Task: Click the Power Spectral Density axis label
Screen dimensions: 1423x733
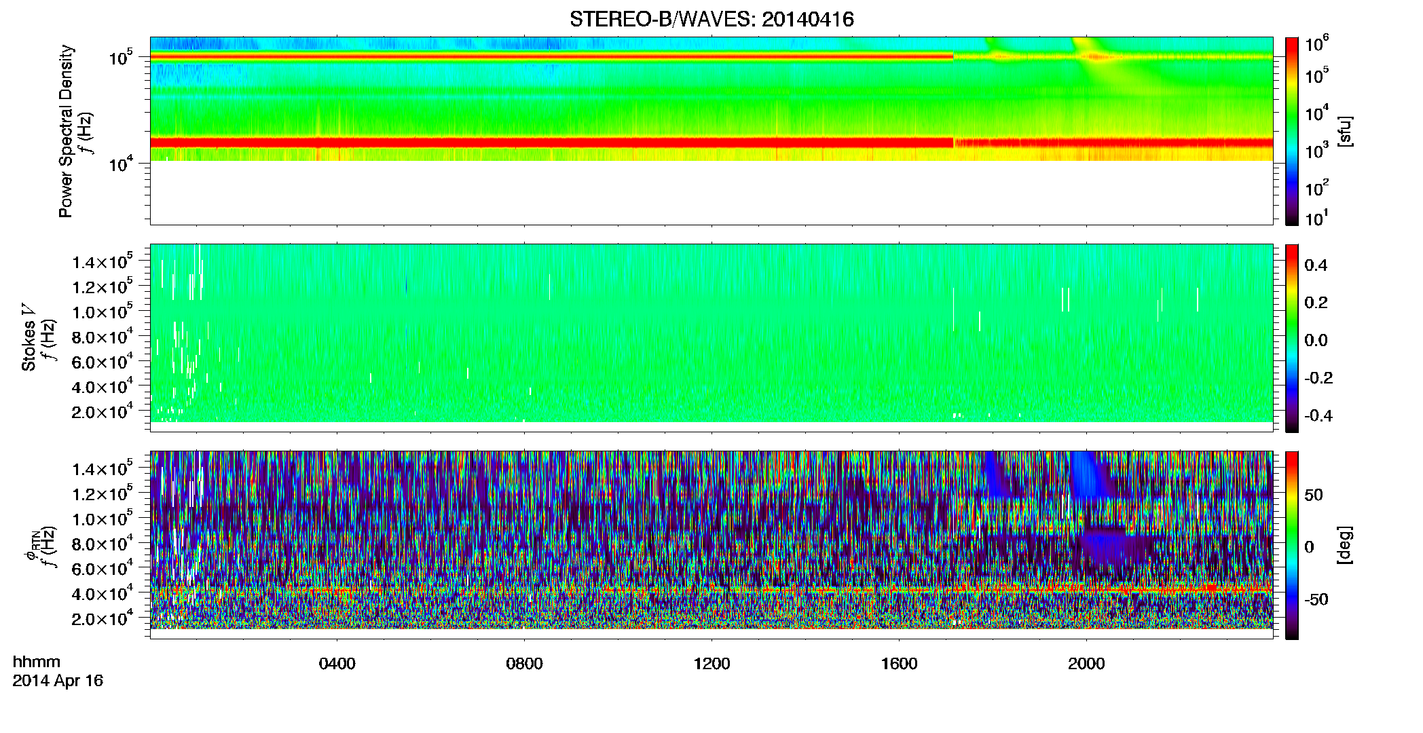Action: tap(66, 131)
